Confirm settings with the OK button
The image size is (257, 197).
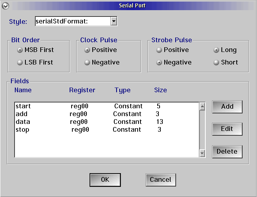(105, 180)
